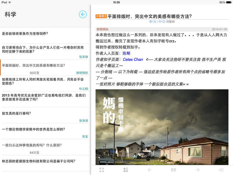The height and width of the screenshot is (175, 233).
Task: Open thread 林志颖的爱碧丽生物科技
Action: (x=46, y=163)
